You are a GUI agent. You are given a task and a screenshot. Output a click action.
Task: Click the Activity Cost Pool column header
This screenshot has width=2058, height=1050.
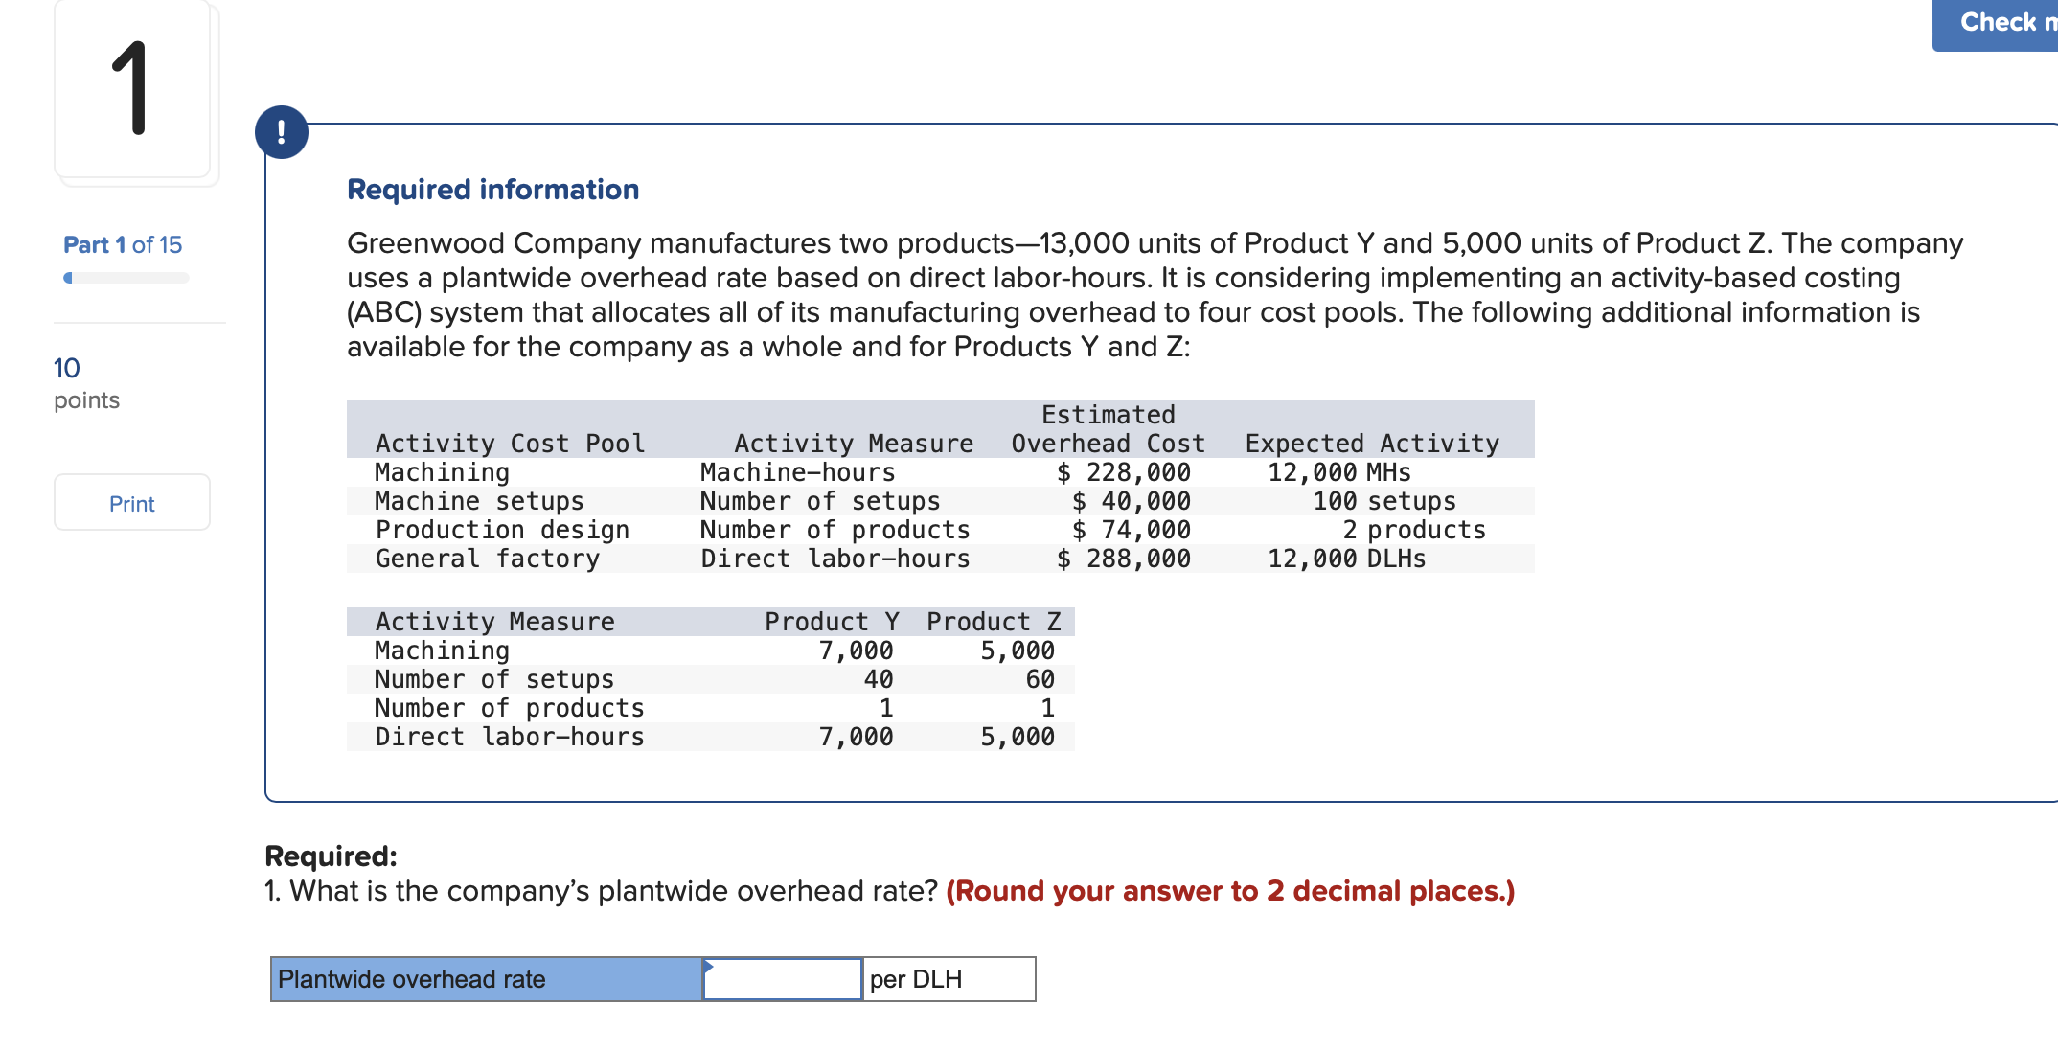[510, 444]
